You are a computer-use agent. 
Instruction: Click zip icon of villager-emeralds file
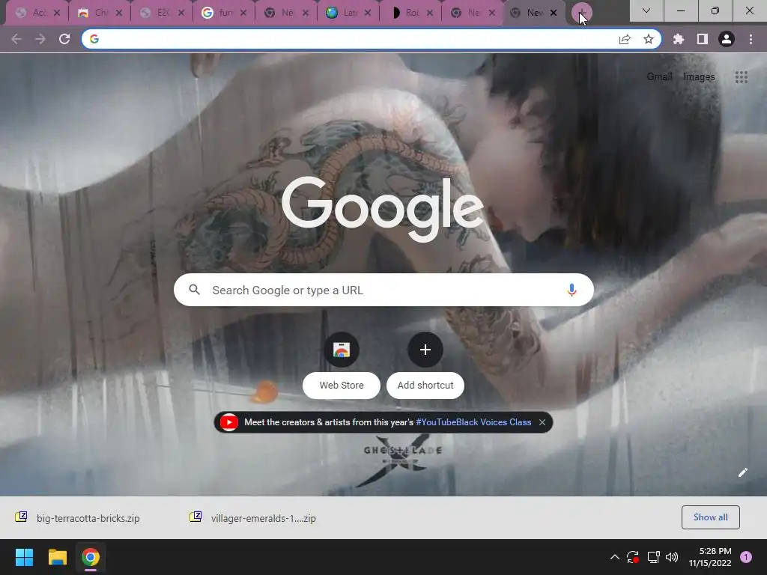[195, 517]
